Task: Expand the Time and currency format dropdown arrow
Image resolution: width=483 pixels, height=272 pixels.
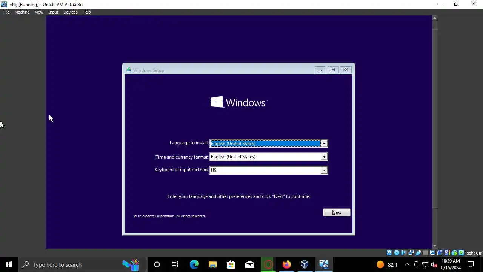Action: (x=324, y=157)
